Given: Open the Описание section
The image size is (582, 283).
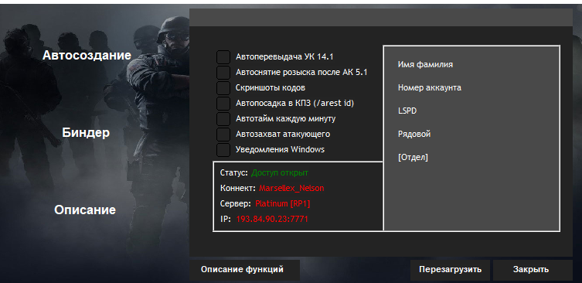Looking at the screenshot, I should pyautogui.click(x=85, y=210).
